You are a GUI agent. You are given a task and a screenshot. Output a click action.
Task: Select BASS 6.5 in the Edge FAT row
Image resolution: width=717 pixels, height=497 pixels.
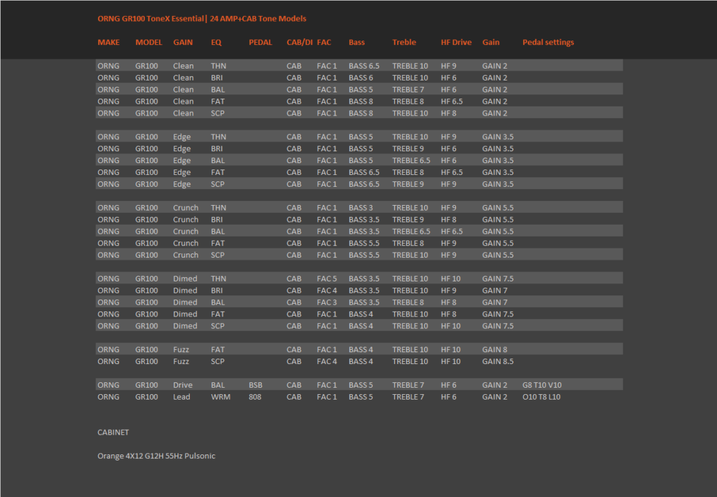click(364, 172)
